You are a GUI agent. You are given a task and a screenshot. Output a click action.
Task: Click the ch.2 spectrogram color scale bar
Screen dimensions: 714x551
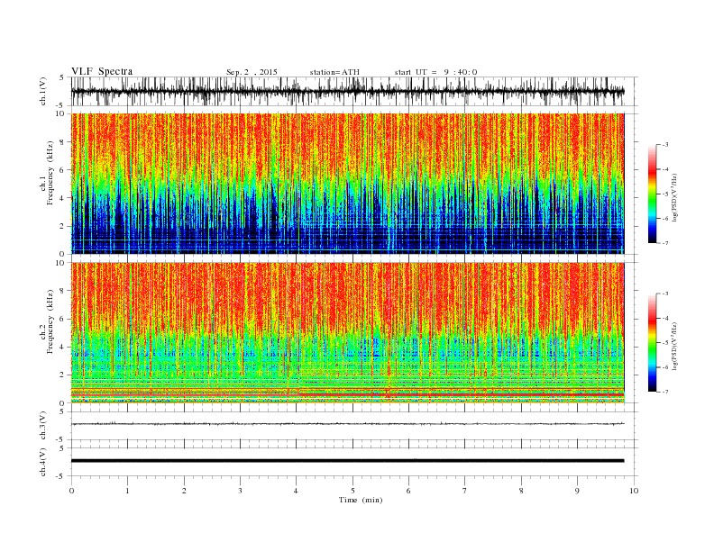653,343
